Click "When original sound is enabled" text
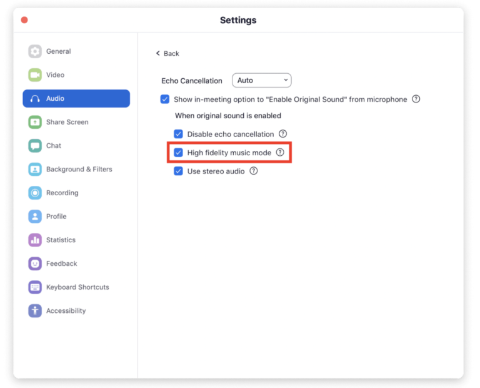The height and width of the screenshot is (388, 480). 227,116
